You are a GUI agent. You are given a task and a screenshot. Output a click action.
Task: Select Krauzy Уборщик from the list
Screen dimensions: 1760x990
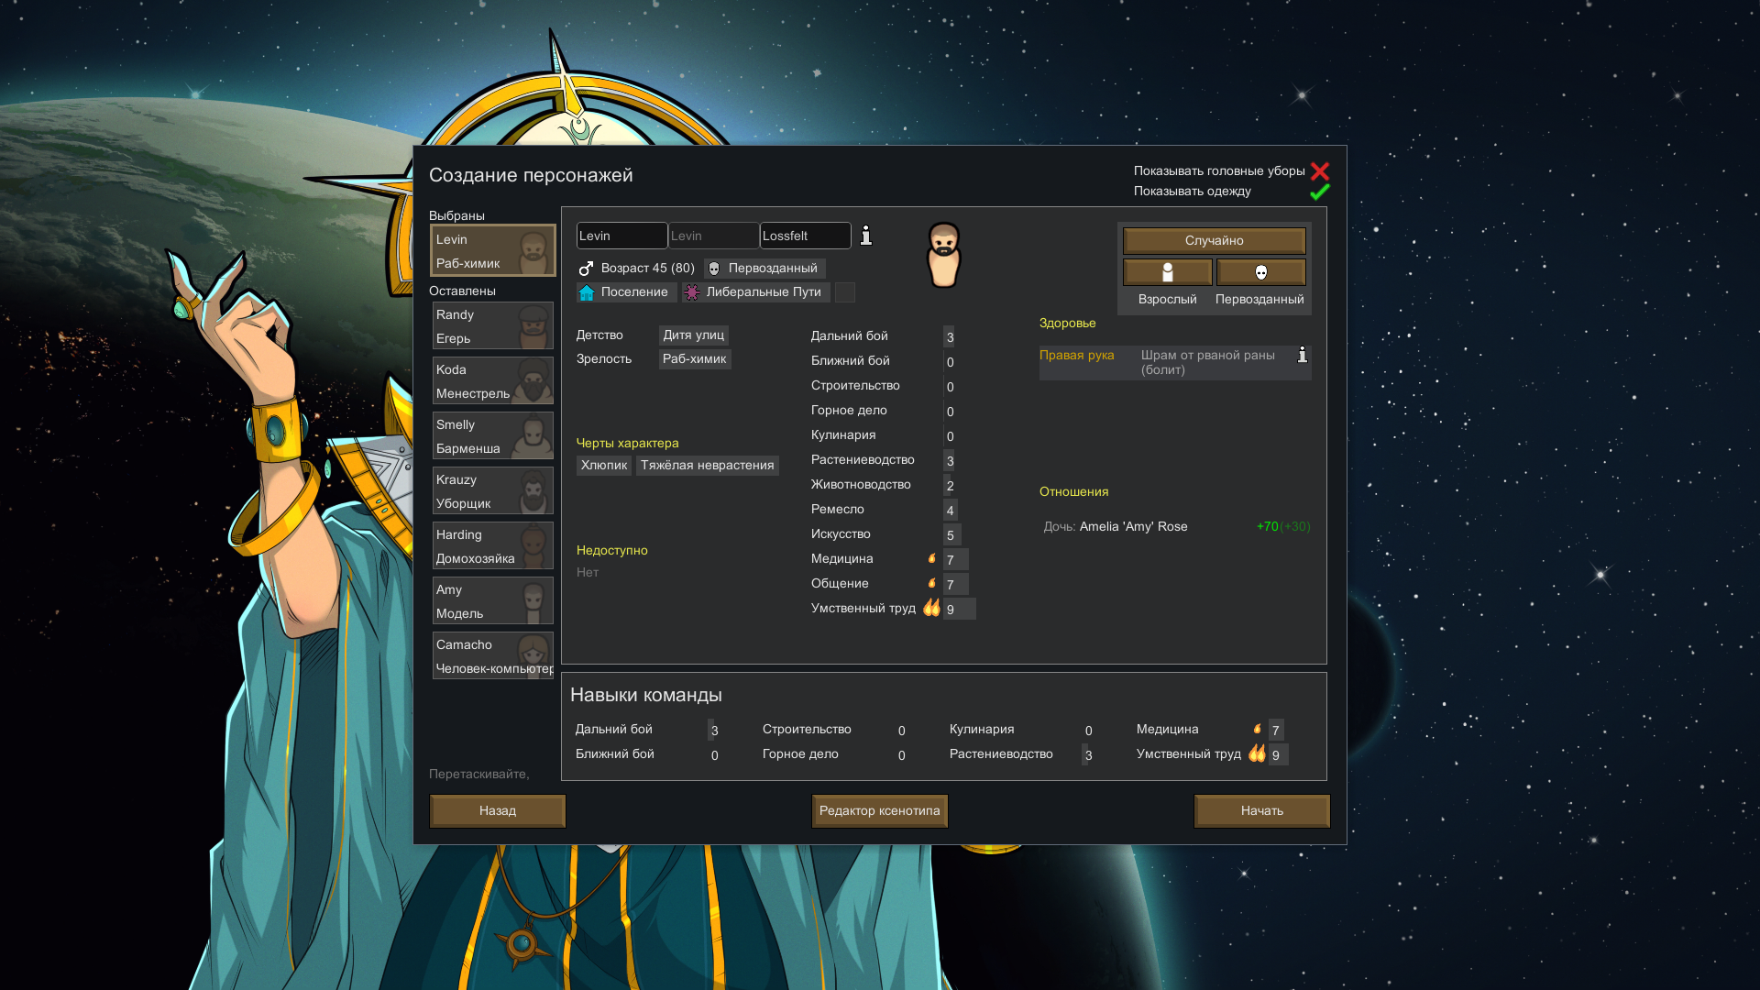[x=493, y=490]
